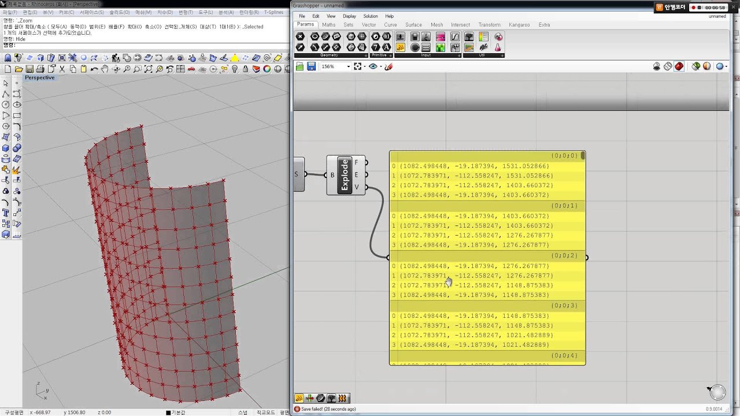Toggle preview selected objects only icon
Screen dimensions: 740x416
[x=695, y=66]
